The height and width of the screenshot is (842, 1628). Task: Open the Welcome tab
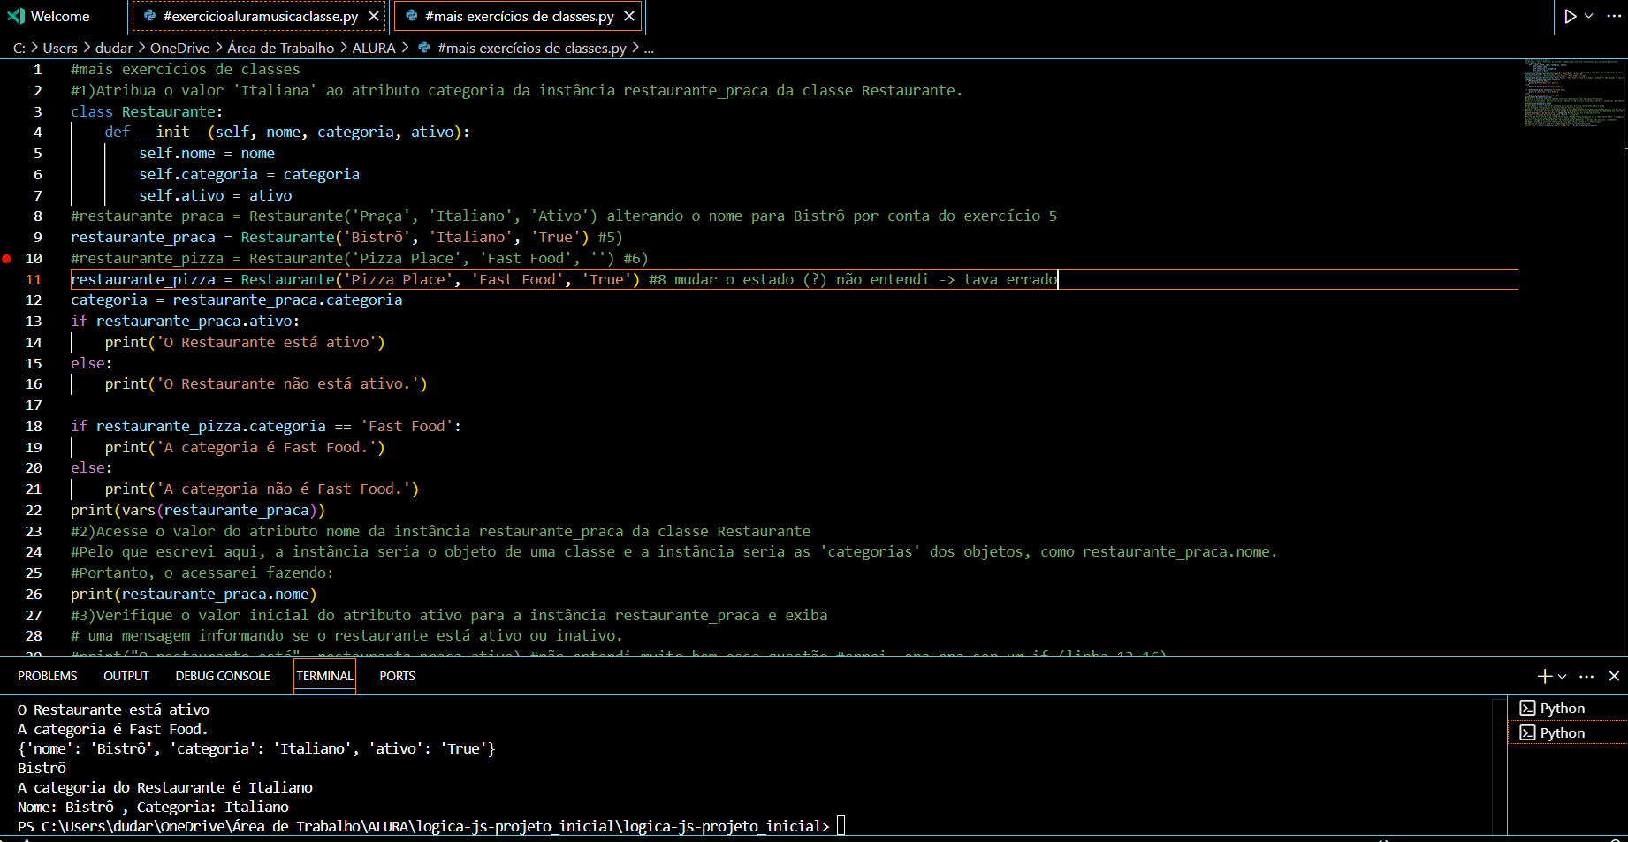pos(59,16)
